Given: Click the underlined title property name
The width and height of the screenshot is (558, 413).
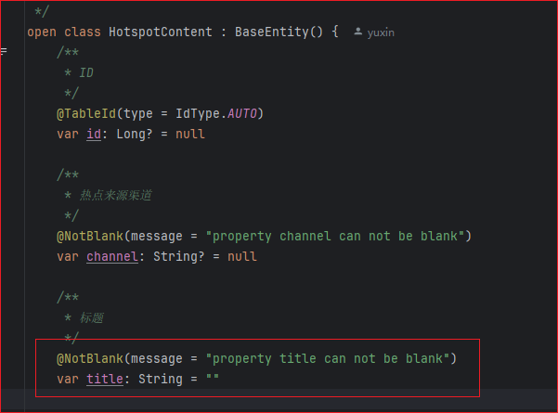Looking at the screenshot, I should tap(105, 379).
